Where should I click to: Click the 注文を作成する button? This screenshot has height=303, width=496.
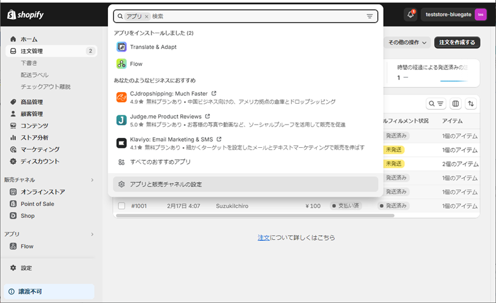pyautogui.click(x=457, y=42)
